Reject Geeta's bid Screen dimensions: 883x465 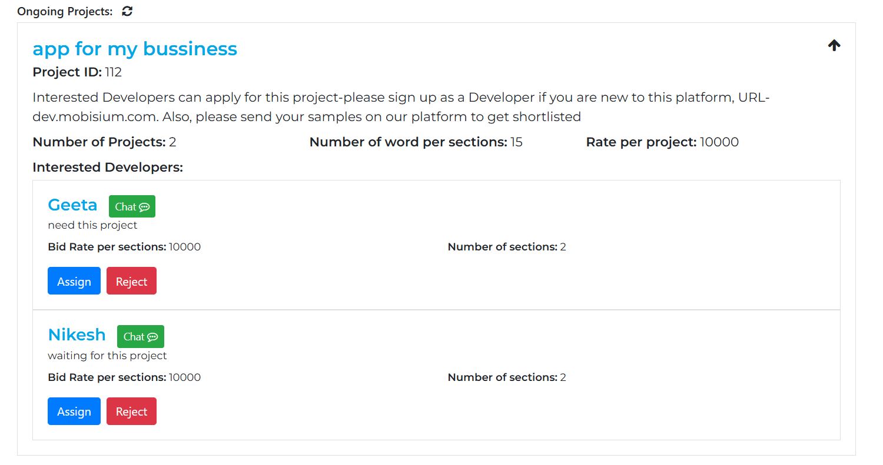[x=131, y=281]
